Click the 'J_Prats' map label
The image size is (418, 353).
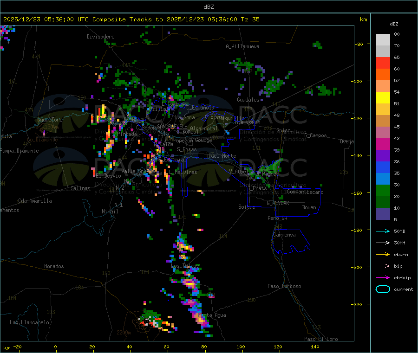pyautogui.click(x=257, y=188)
